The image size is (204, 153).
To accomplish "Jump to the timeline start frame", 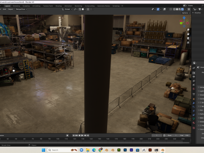I will click(74, 136).
